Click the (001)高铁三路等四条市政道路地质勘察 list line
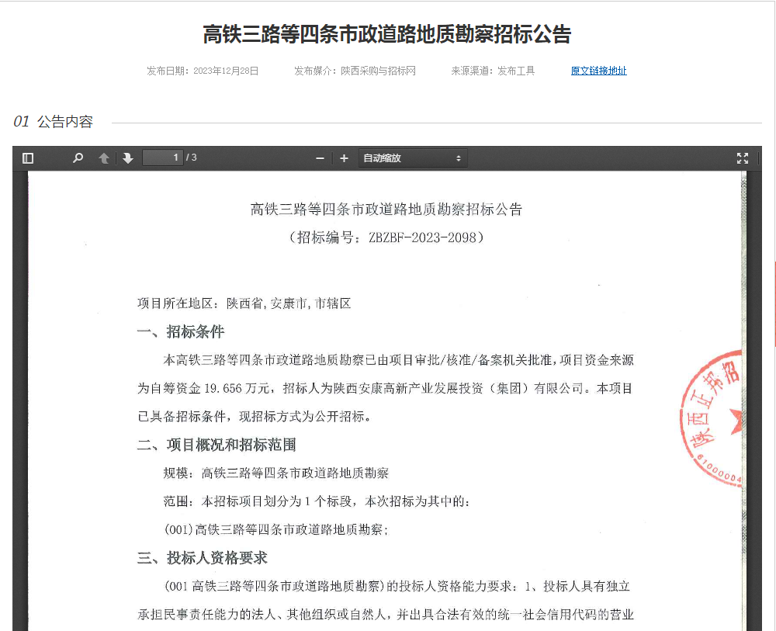The image size is (776, 631). click(x=276, y=529)
